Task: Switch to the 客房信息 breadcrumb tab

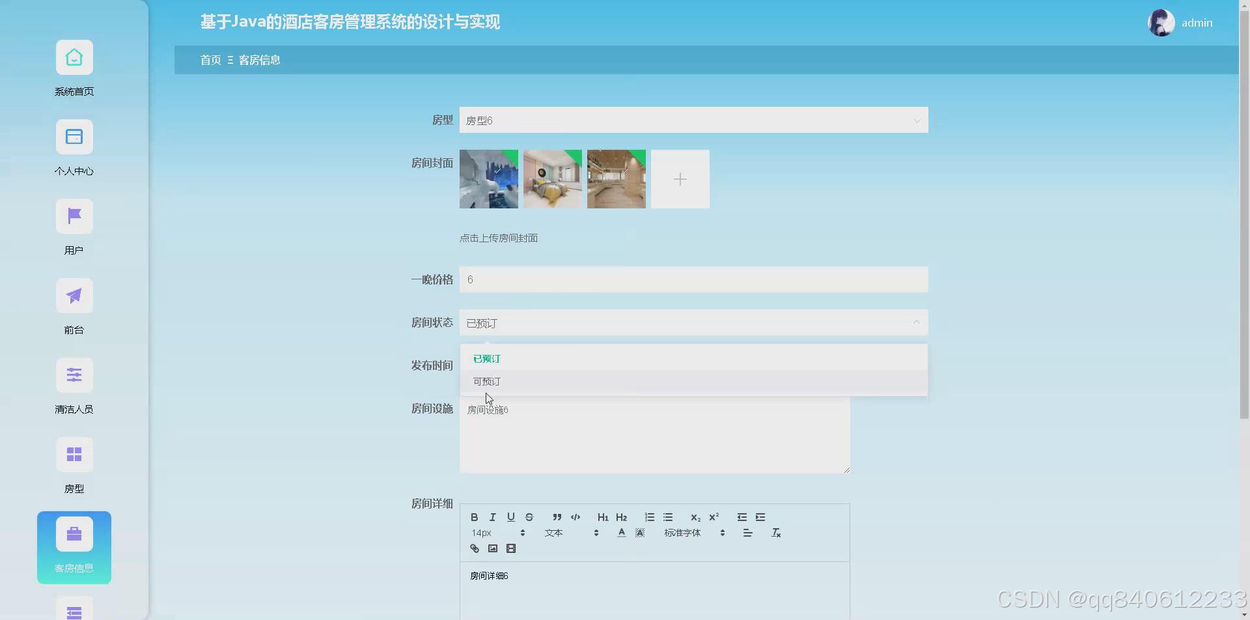Action: click(259, 59)
